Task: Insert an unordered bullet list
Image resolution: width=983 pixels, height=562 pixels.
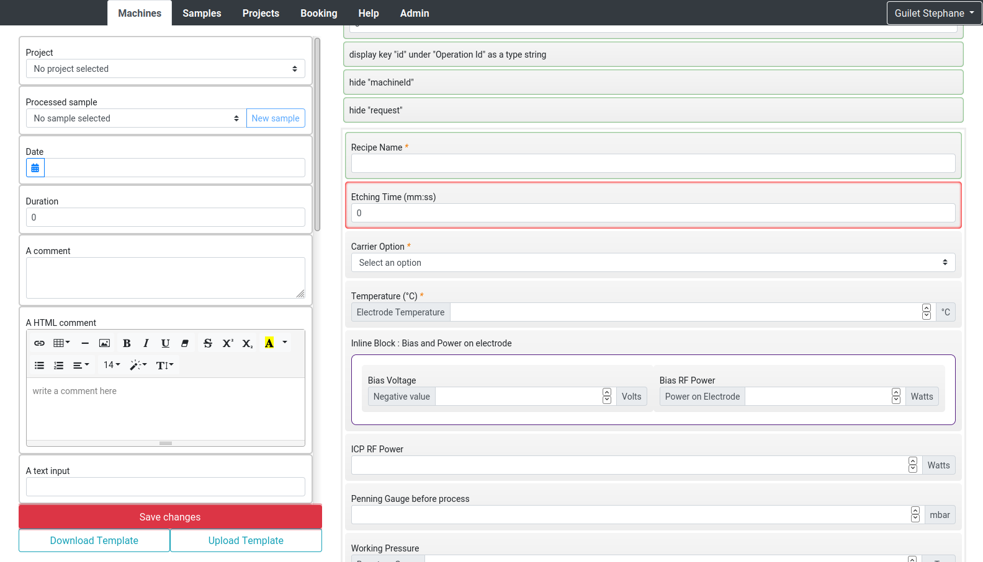Action: (x=39, y=366)
